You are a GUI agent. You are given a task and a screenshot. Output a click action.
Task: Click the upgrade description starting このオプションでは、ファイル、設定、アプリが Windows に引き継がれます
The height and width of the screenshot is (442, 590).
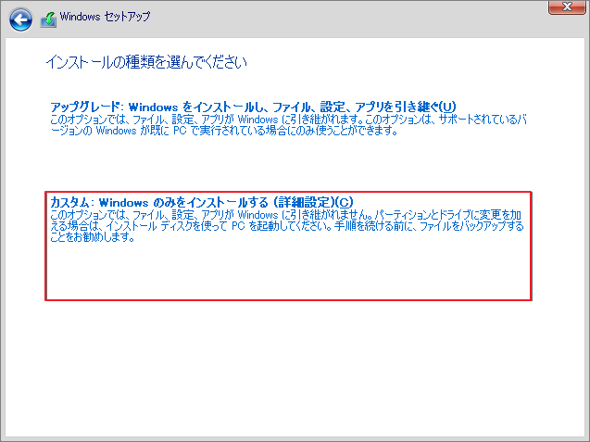click(x=288, y=125)
